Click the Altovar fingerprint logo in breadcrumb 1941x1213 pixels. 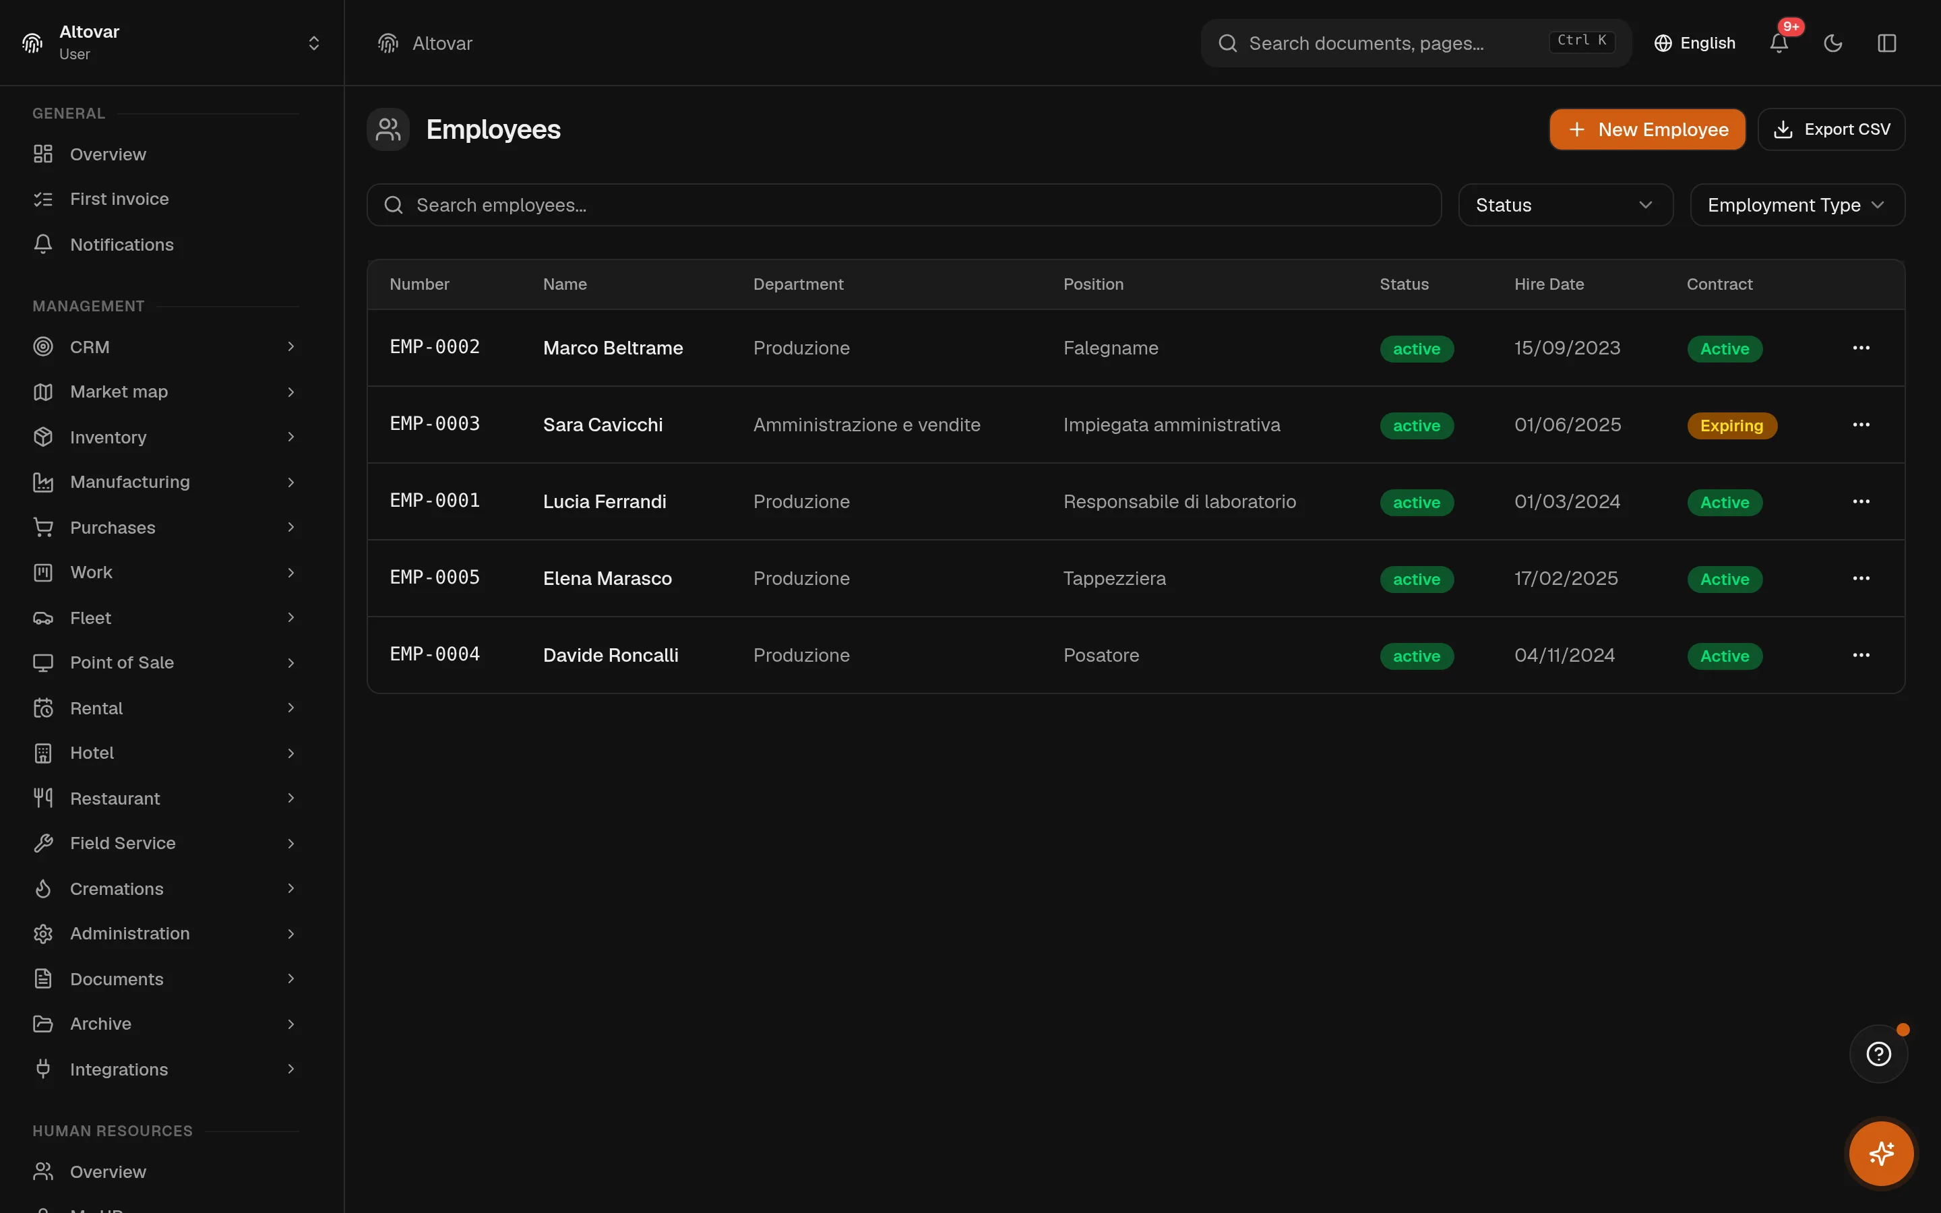[388, 43]
